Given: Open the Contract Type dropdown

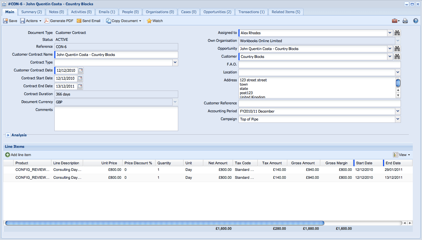Looking at the screenshot, I should coord(175,62).
